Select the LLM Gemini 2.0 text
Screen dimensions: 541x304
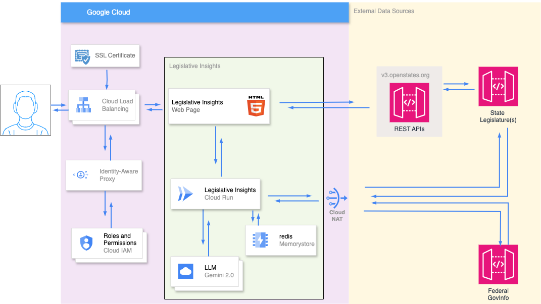coord(219,271)
